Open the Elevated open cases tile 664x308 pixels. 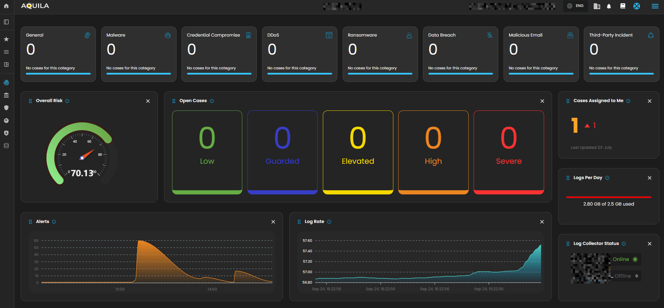pyautogui.click(x=358, y=152)
